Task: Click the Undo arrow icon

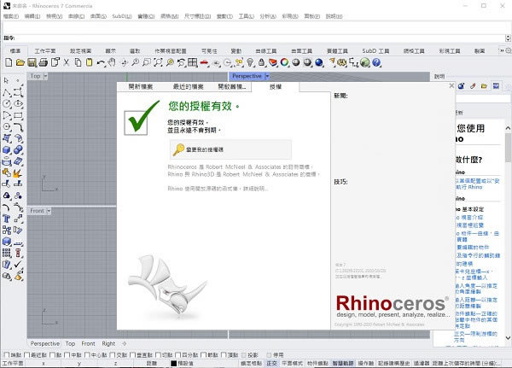Action: tap(101, 62)
